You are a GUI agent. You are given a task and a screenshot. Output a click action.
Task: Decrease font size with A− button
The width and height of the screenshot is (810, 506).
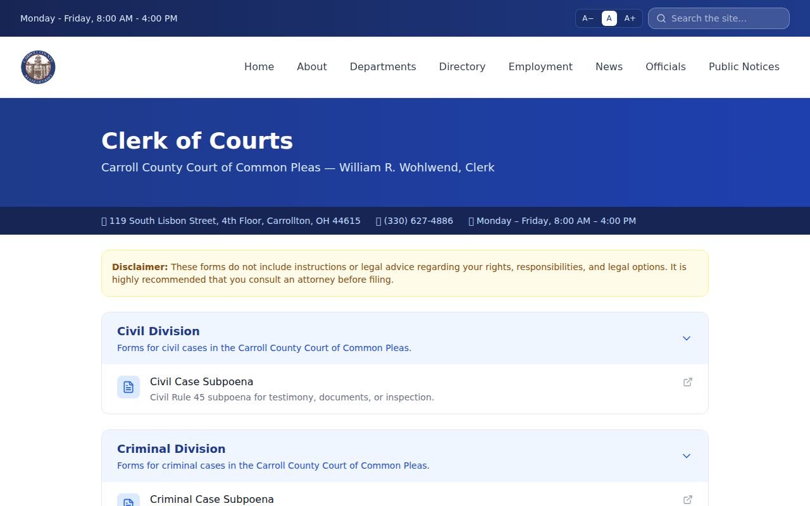pyautogui.click(x=588, y=18)
